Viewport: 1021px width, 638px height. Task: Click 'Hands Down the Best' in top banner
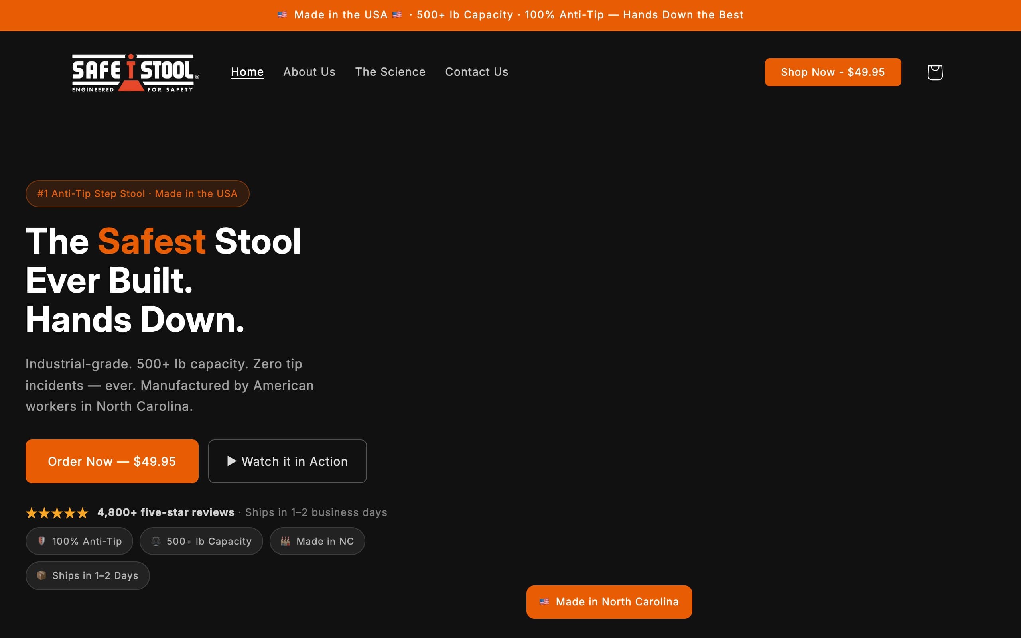[683, 15]
